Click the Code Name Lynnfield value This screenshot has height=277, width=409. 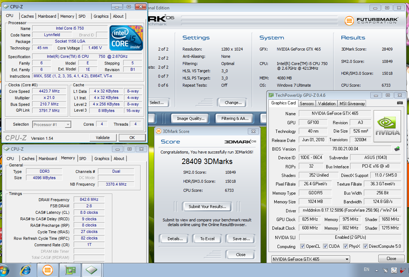pos(52,35)
